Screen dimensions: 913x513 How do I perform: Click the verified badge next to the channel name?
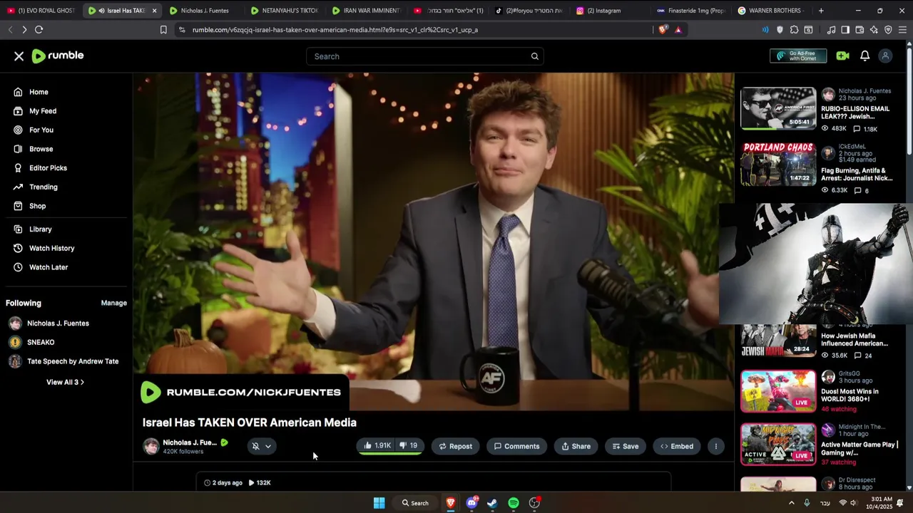[x=224, y=442]
